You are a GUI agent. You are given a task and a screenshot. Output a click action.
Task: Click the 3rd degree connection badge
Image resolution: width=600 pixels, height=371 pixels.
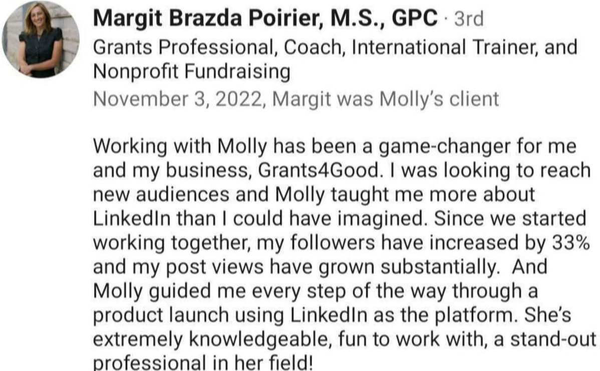(469, 18)
